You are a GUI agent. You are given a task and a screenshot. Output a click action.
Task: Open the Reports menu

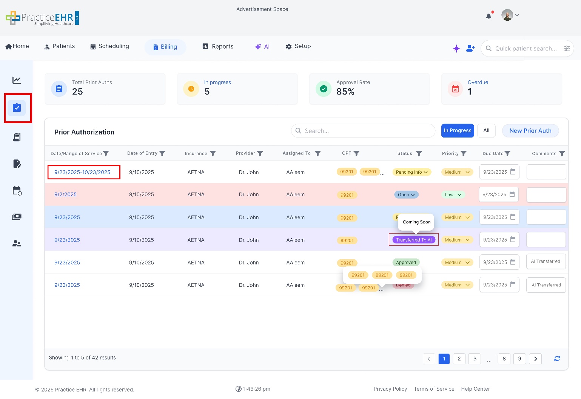[x=218, y=46]
